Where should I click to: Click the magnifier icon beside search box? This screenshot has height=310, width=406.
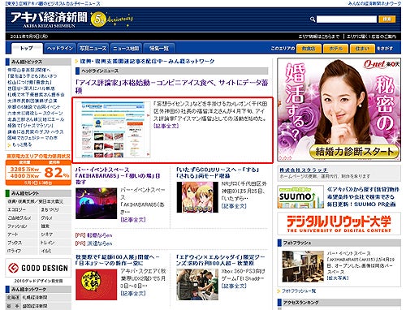313,19
